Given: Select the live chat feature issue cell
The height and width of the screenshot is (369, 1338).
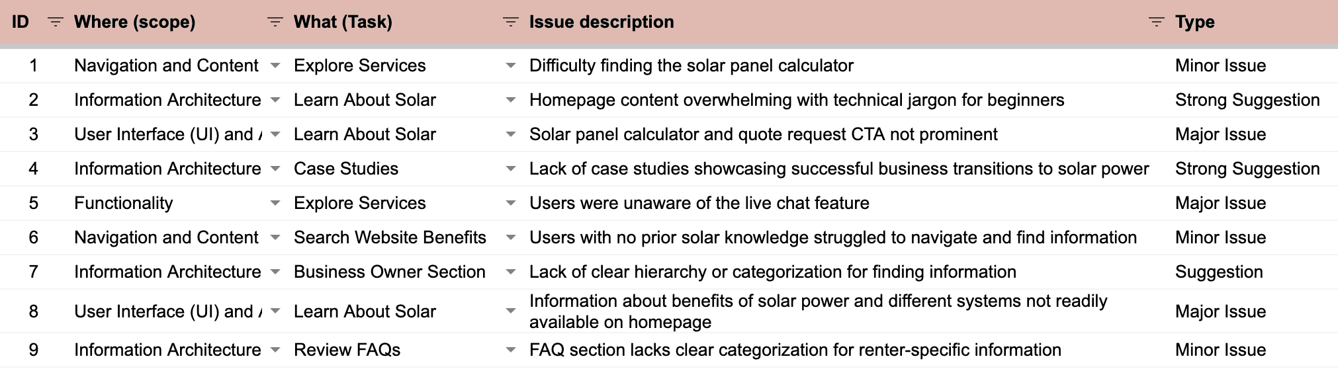Looking at the screenshot, I should tap(699, 203).
